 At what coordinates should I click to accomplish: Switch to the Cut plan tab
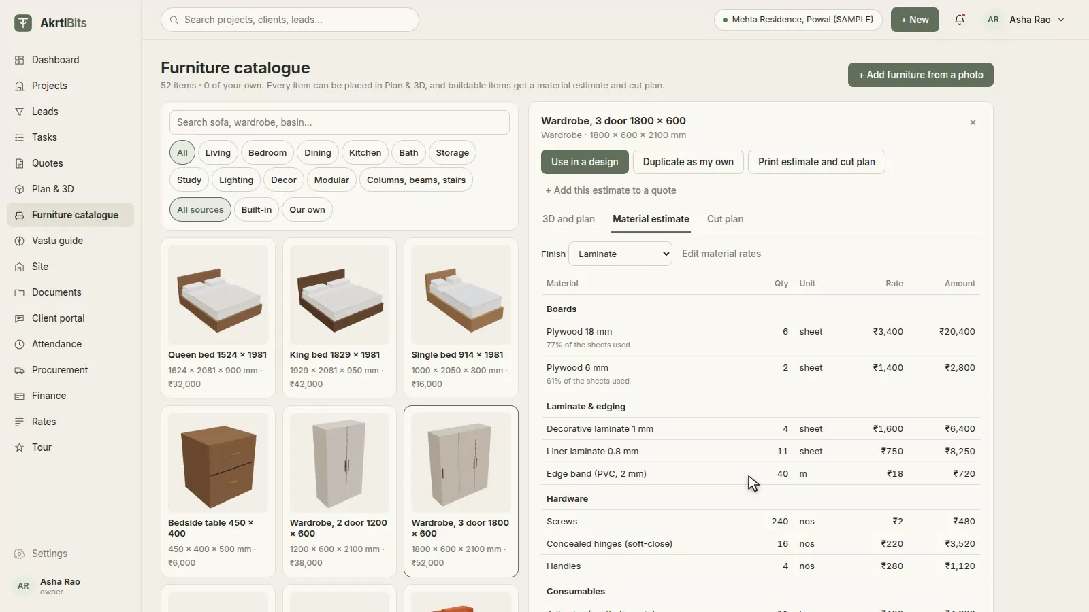pyautogui.click(x=725, y=219)
